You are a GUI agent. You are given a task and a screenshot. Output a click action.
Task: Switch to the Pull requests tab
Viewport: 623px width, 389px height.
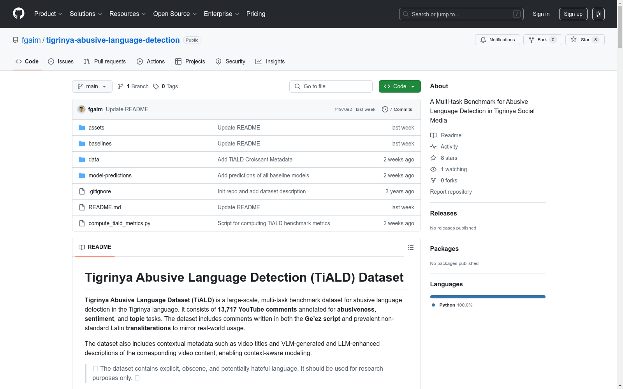coord(105,61)
